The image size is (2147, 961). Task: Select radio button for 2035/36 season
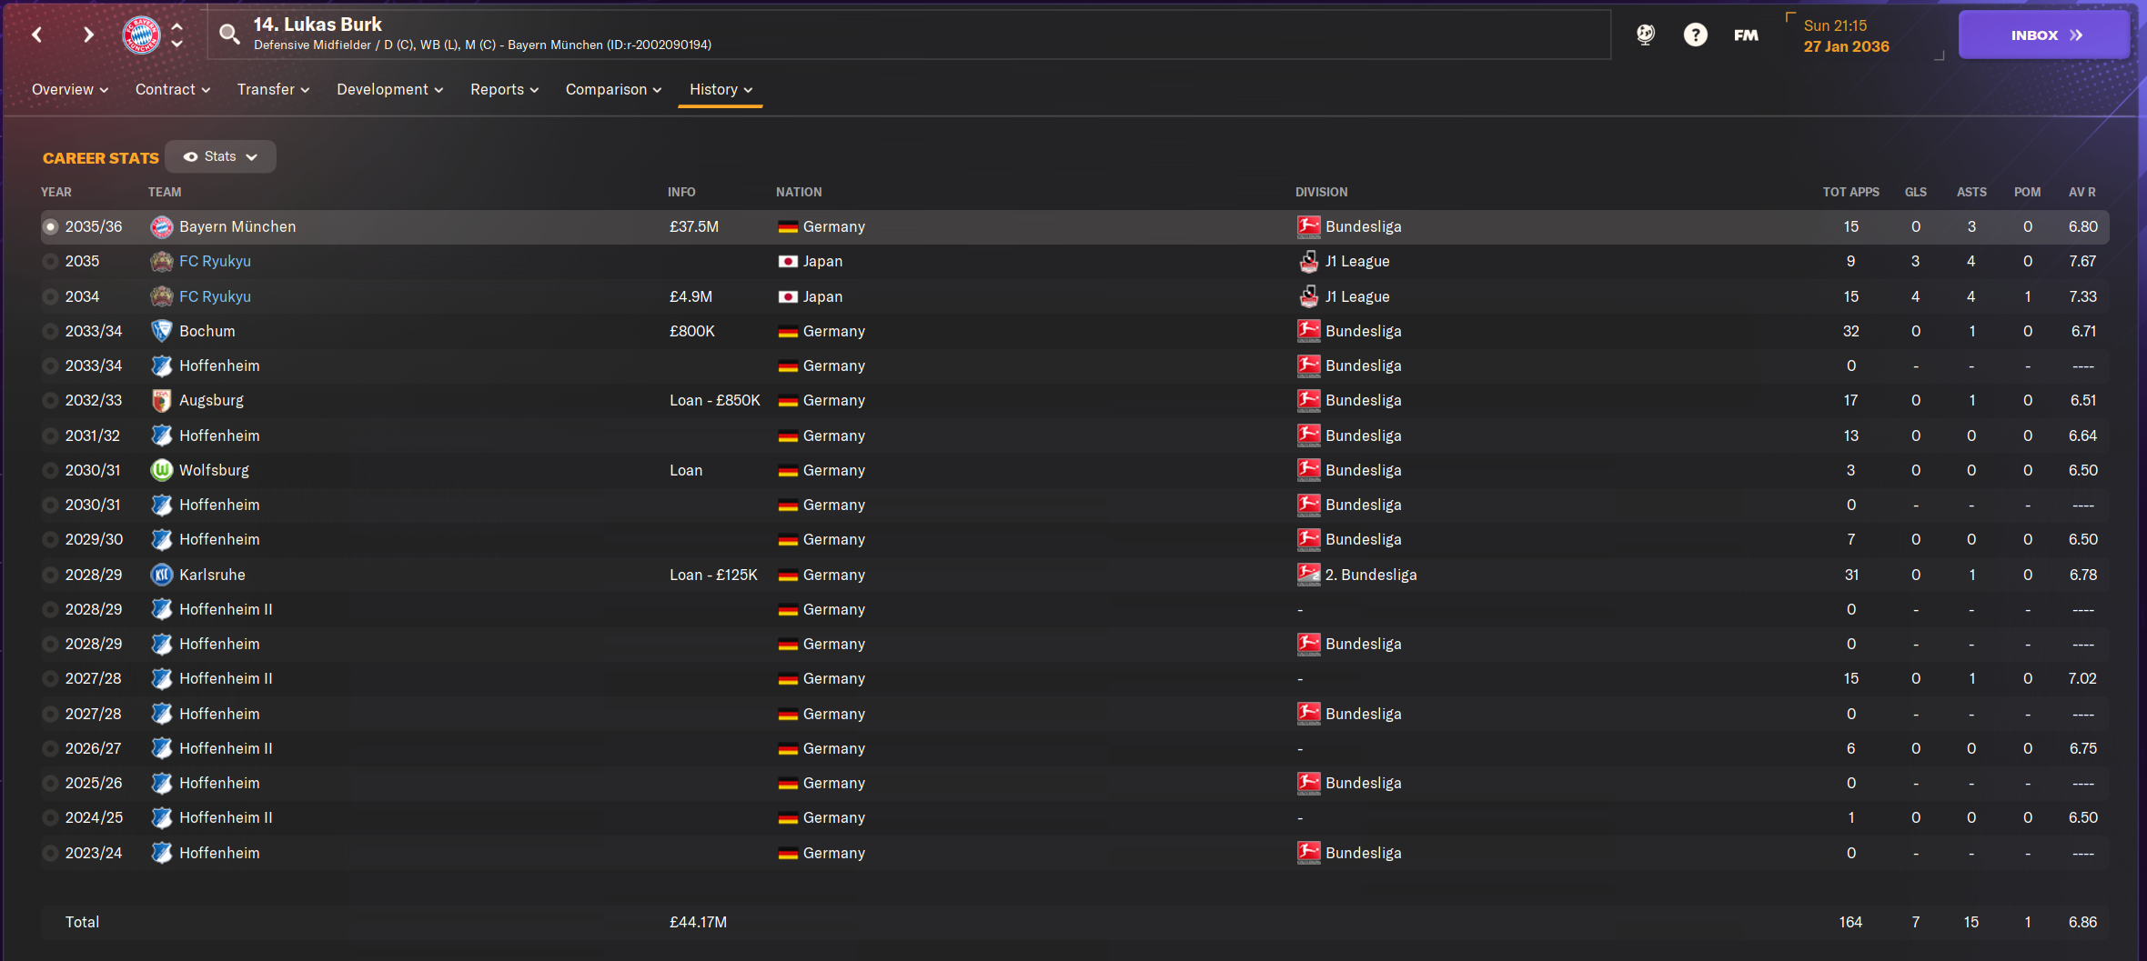tap(51, 227)
